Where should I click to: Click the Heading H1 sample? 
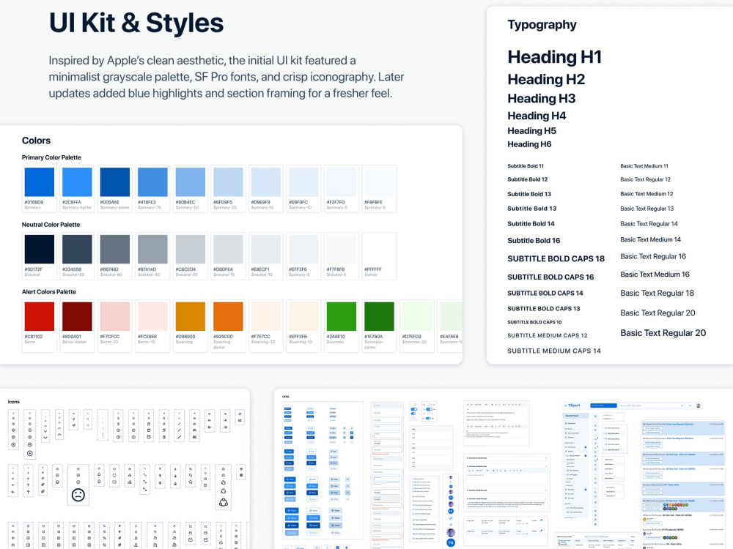tap(554, 57)
